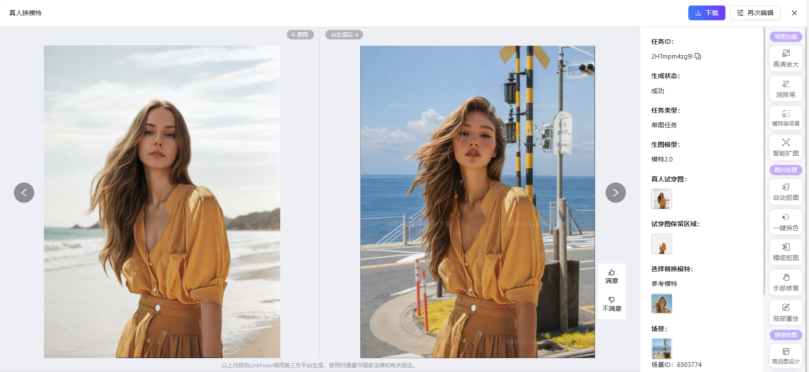Download the generated image with 下载
Viewport: 809px width, 372px height.
point(707,13)
